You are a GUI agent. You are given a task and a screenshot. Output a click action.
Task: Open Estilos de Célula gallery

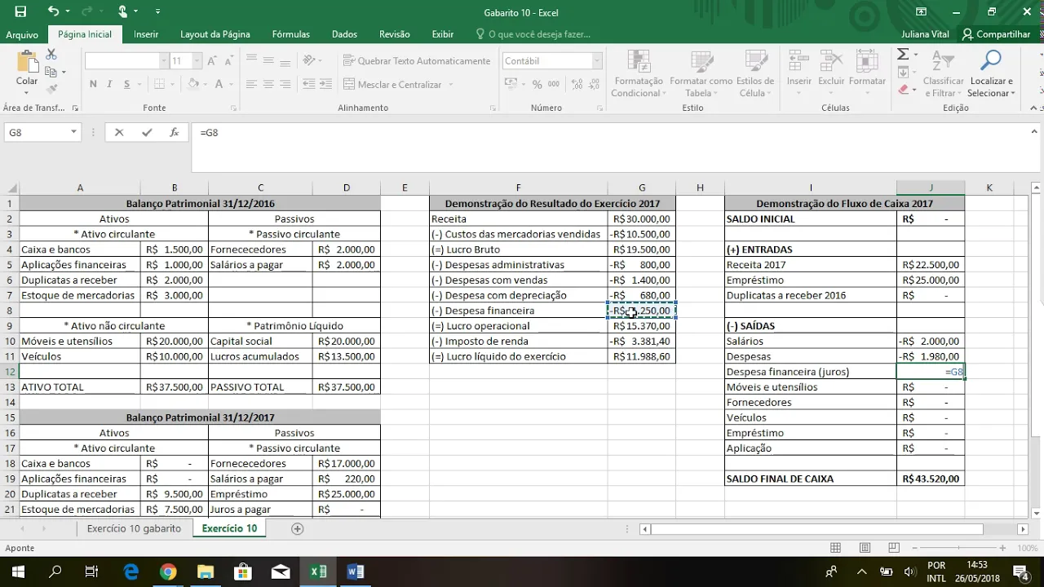[x=755, y=73]
